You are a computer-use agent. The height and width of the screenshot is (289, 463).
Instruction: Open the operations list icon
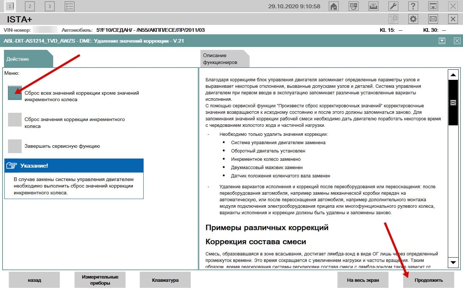[x=69, y=6]
